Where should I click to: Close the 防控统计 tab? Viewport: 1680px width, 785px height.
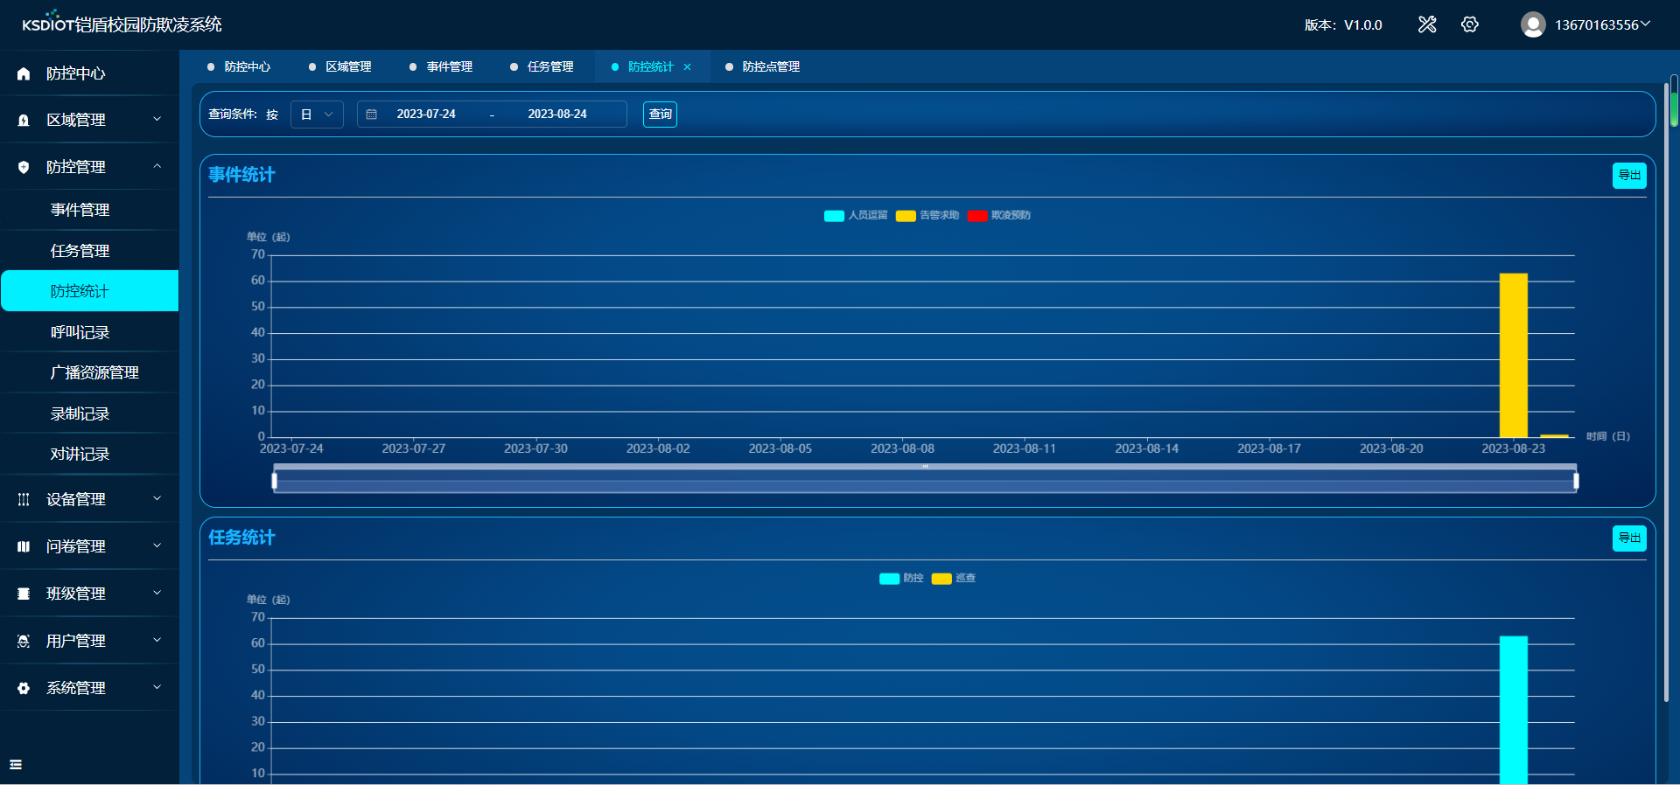[x=687, y=66]
